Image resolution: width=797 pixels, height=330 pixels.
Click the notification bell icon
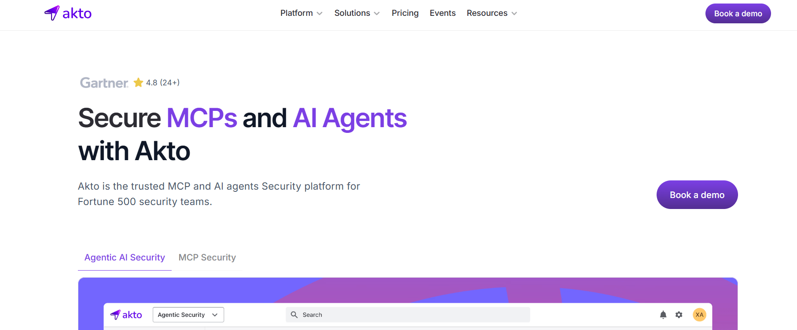(x=663, y=315)
